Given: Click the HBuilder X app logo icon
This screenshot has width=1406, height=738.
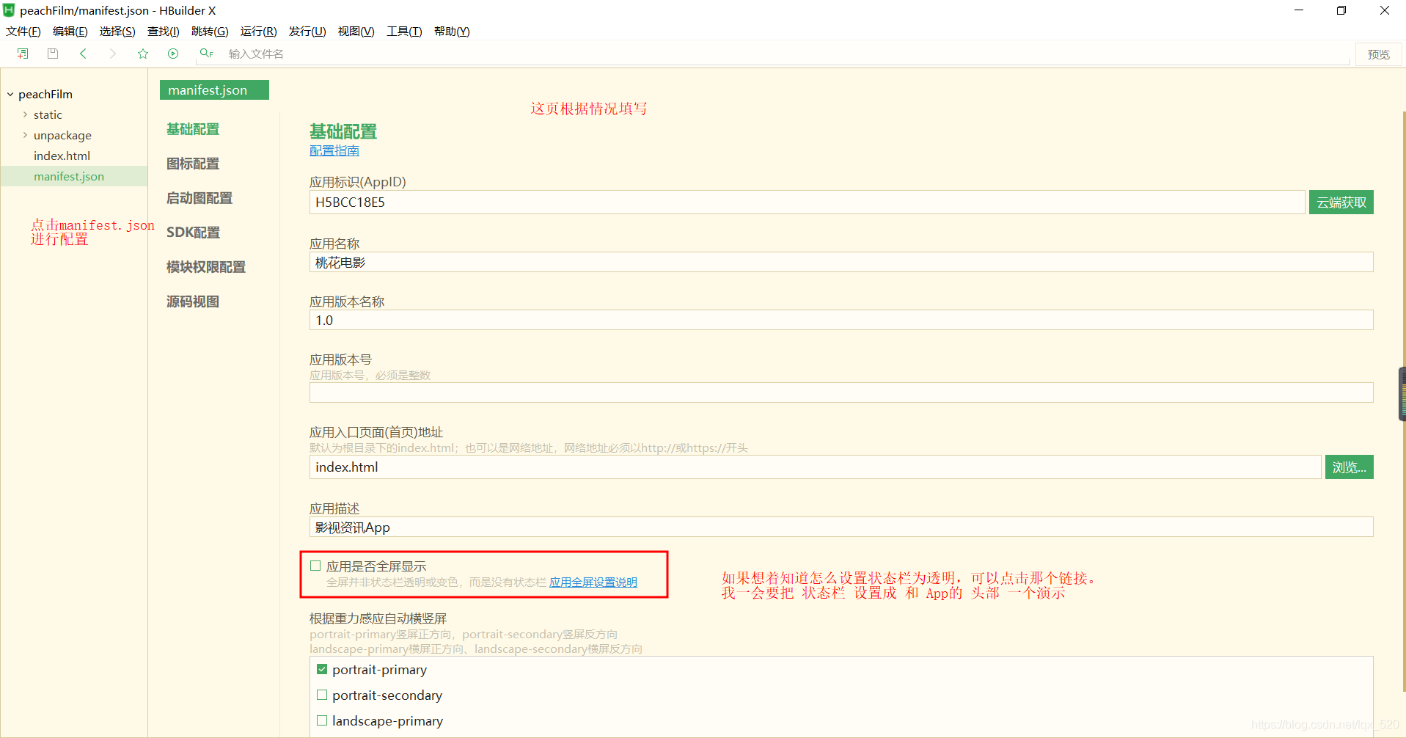Looking at the screenshot, I should (9, 10).
